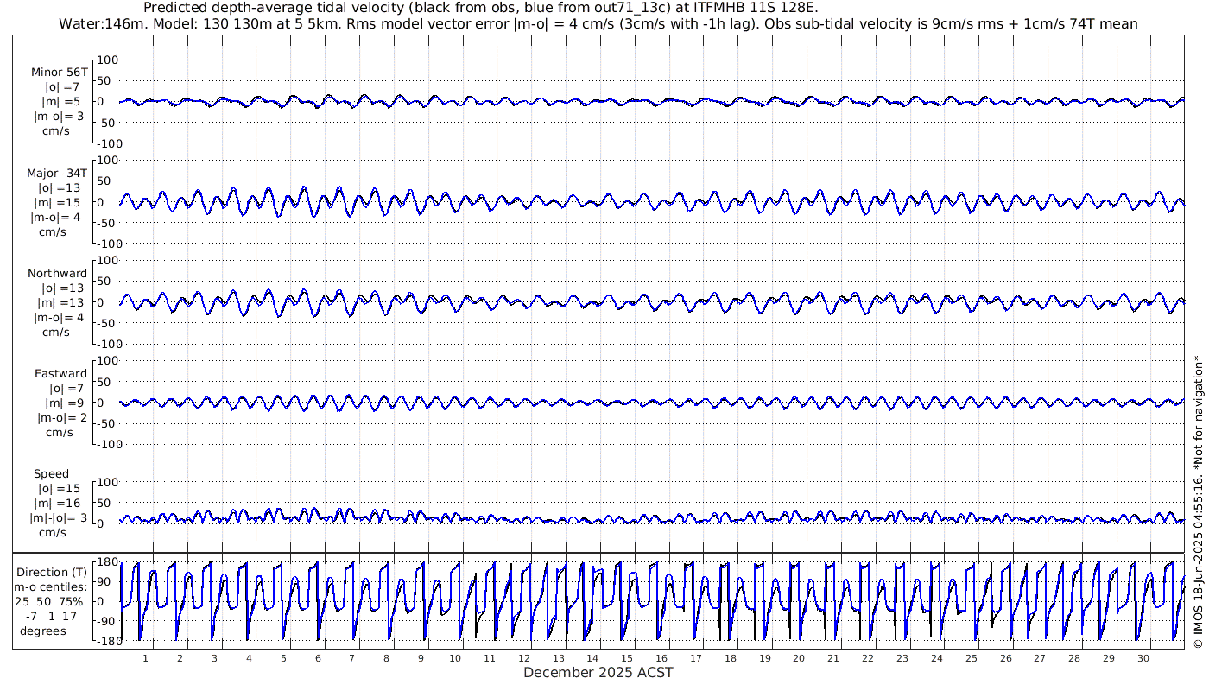Click '|m| =15' under Major -34T

(59, 202)
